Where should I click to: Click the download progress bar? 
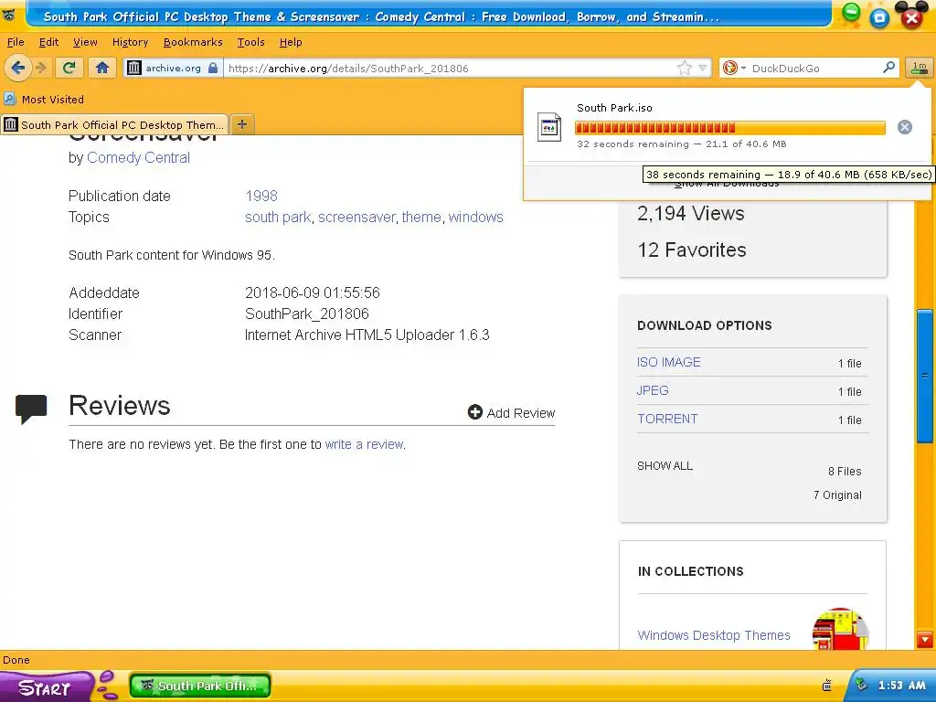pos(730,127)
